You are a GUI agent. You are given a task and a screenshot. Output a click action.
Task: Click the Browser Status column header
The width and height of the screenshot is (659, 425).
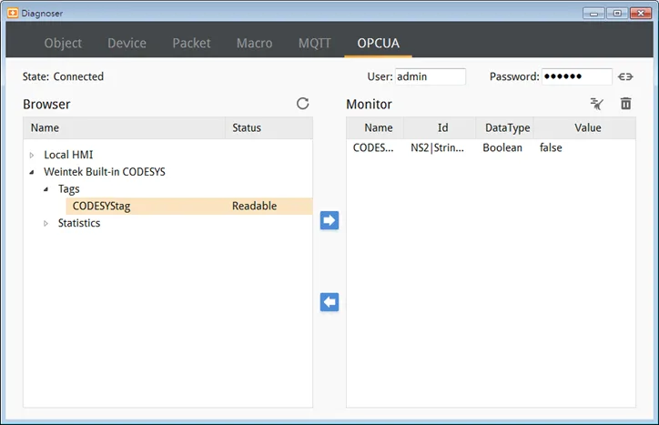[269, 127]
